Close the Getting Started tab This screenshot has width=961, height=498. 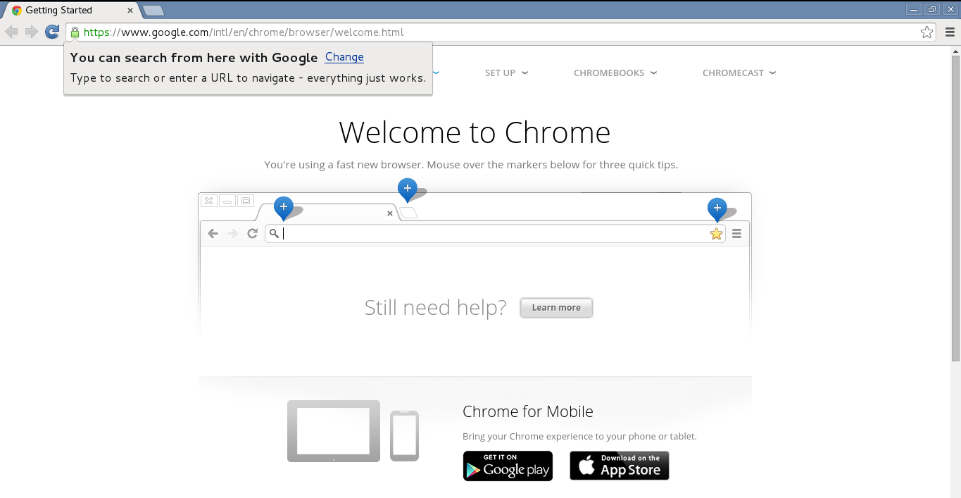(x=130, y=11)
